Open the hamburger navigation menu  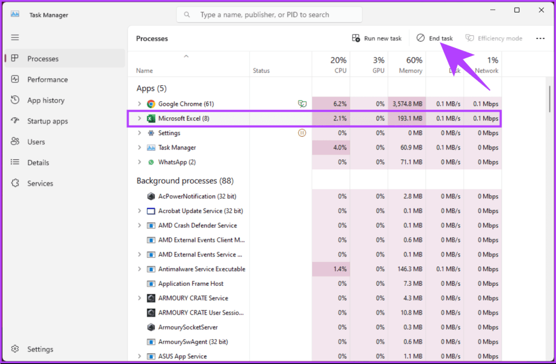tap(15, 37)
